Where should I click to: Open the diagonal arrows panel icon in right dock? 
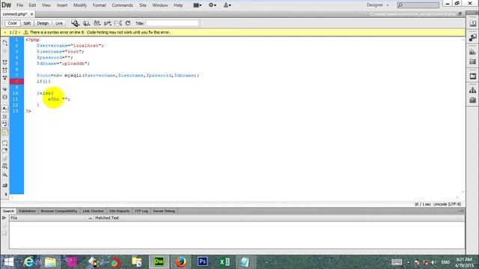coord(472,37)
